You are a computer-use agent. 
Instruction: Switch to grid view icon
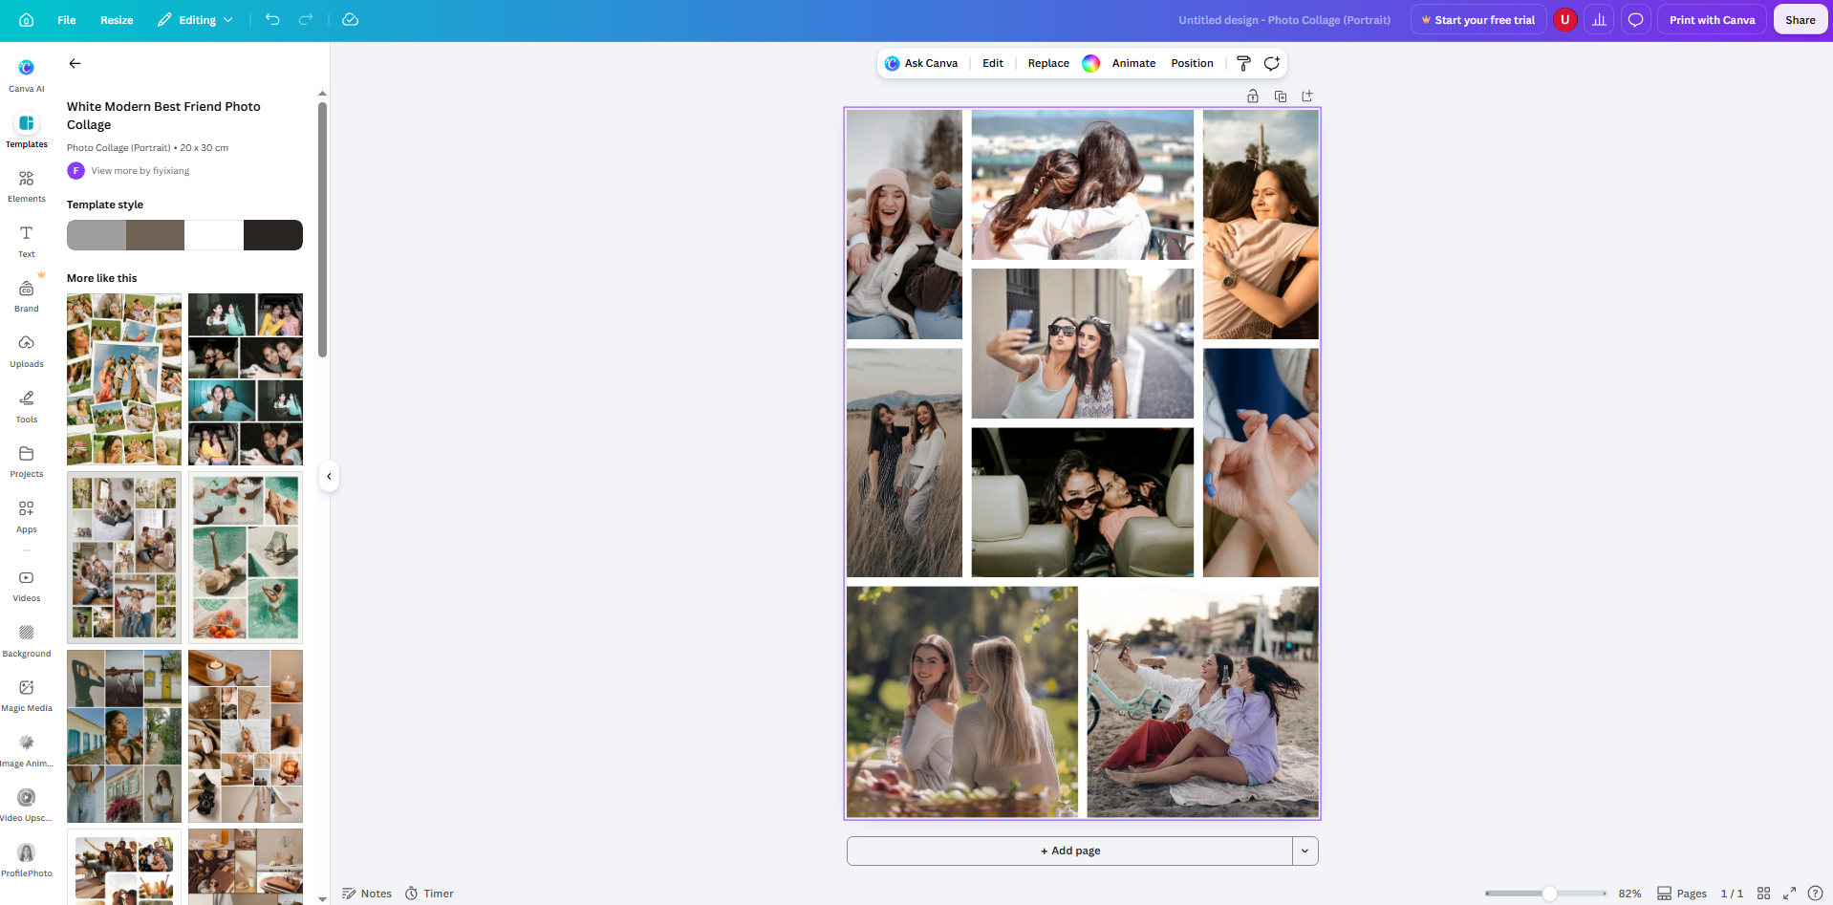(x=1763, y=894)
